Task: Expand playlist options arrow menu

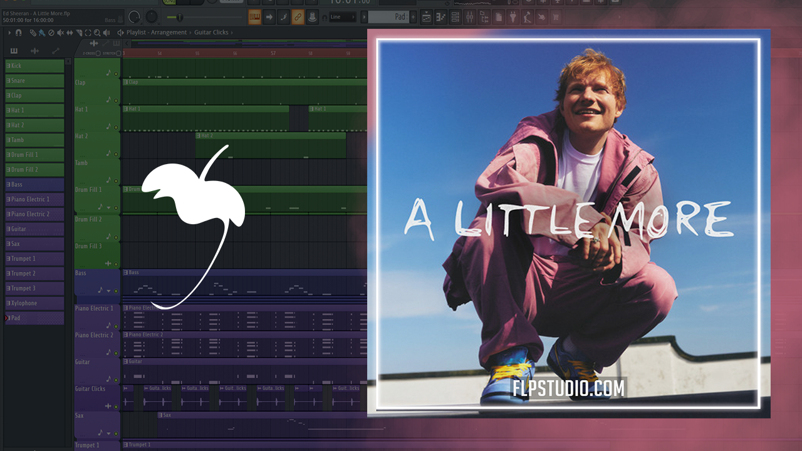Action: pos(9,33)
